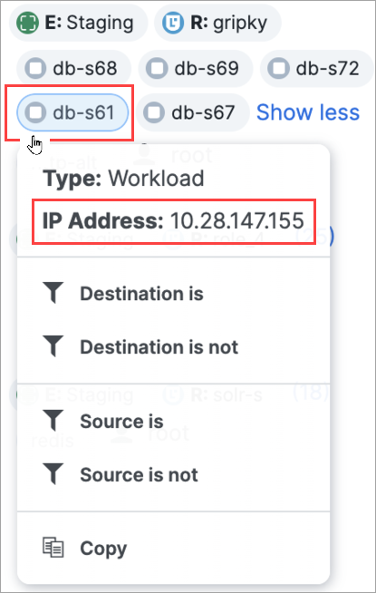Click the green Staging environment icon
Viewport: 376px width, 593px height.
(27, 23)
